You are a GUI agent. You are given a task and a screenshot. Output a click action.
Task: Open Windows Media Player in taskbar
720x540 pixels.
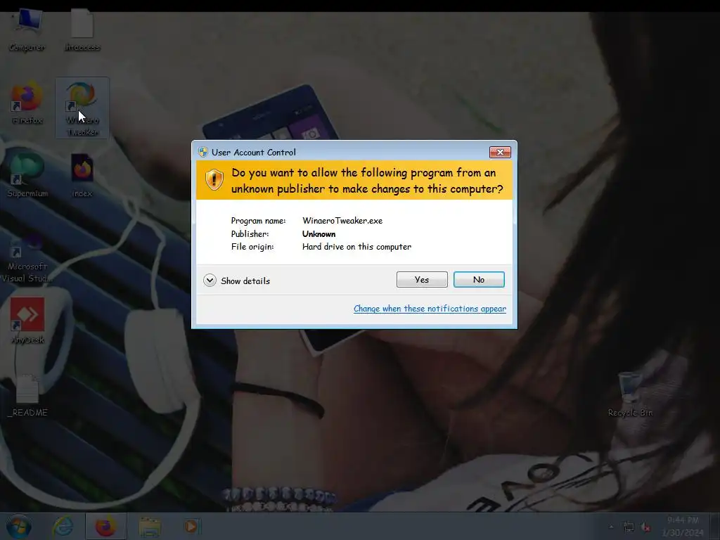click(191, 526)
